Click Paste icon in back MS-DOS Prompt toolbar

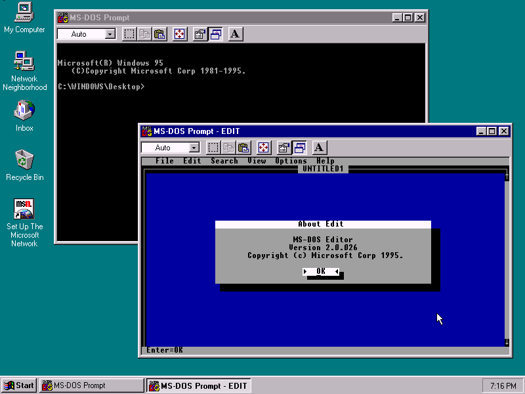[x=159, y=34]
